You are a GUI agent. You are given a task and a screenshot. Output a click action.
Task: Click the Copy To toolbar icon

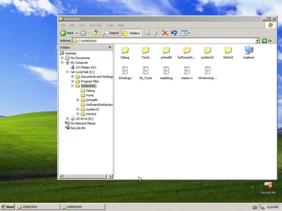click(156, 33)
